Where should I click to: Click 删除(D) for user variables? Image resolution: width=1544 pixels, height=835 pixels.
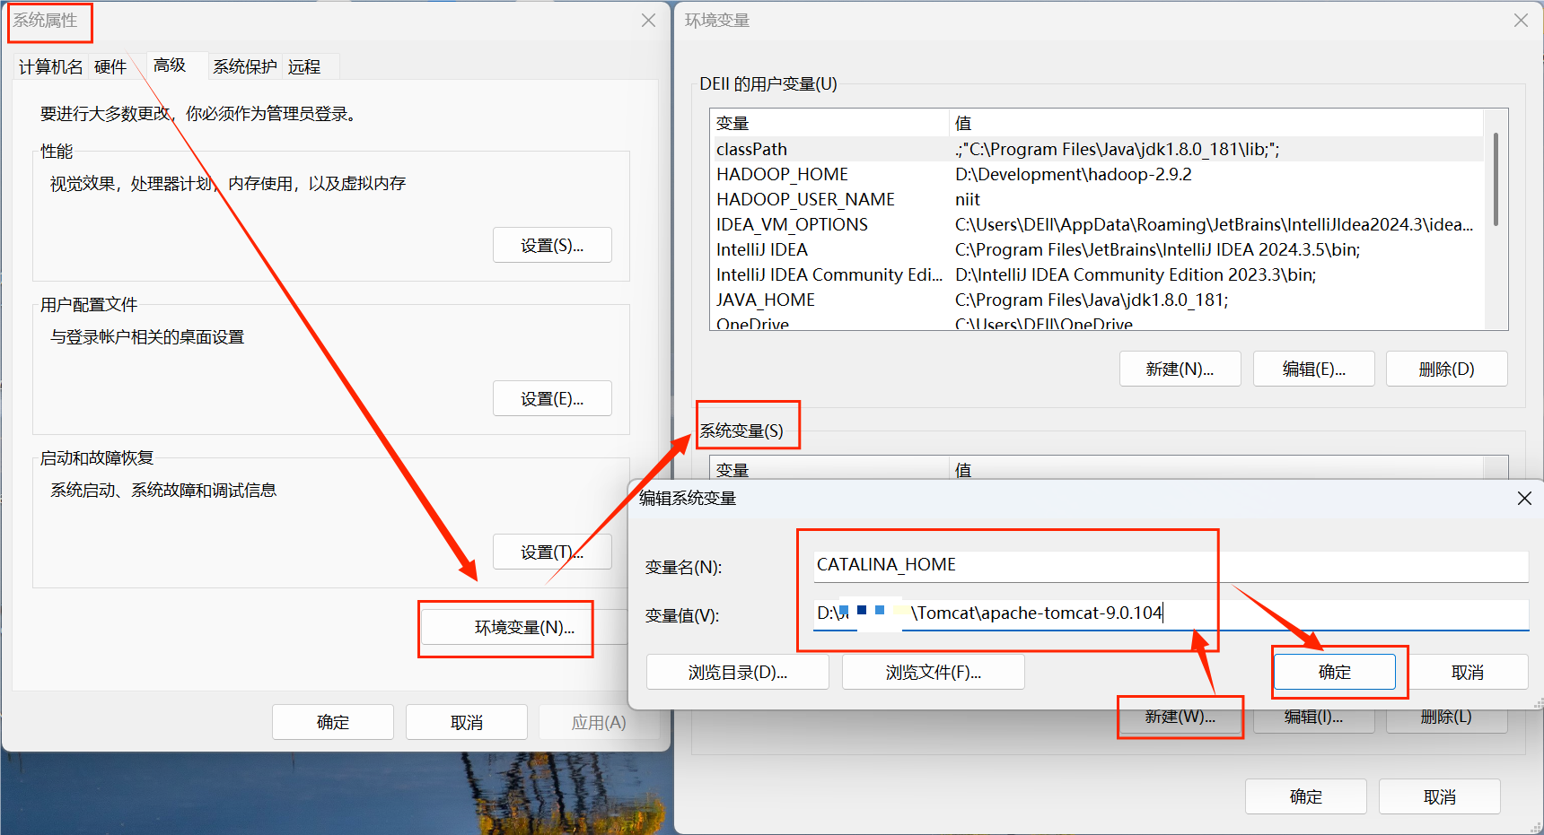[1447, 369]
